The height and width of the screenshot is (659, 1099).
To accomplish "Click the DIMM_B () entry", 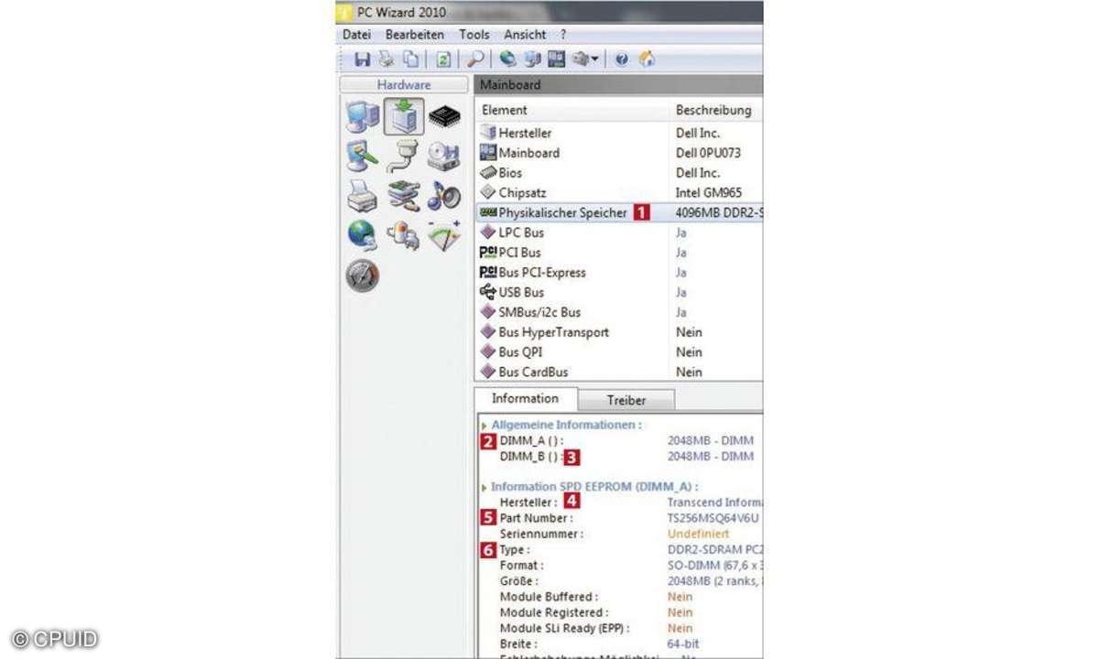I will tap(529, 456).
